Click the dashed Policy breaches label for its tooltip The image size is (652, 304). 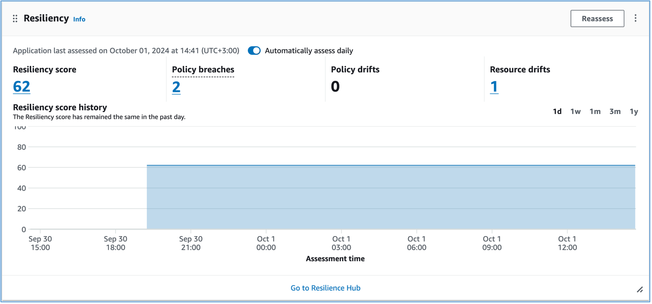(203, 70)
